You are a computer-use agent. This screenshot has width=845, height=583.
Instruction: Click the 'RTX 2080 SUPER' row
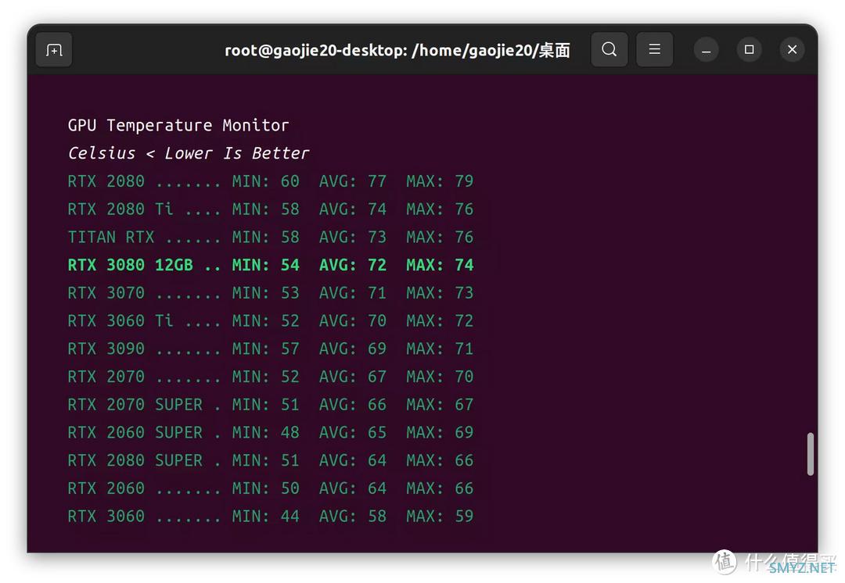pos(271,460)
